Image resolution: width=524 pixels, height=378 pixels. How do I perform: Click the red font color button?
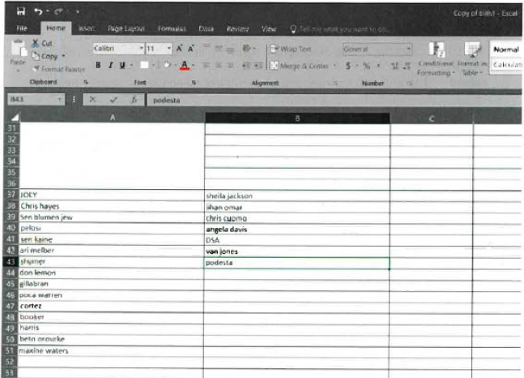[185, 65]
